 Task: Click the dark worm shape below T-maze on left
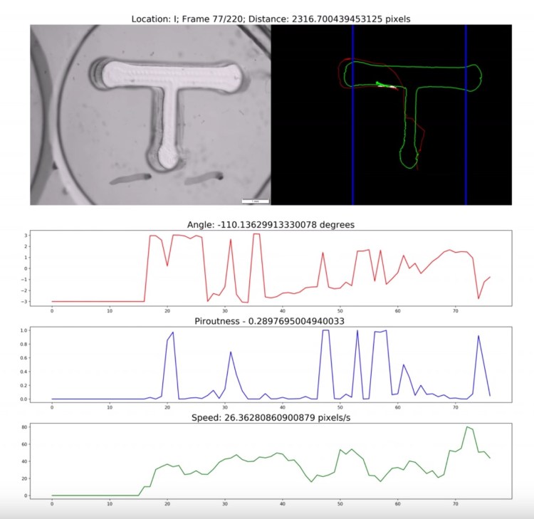(x=129, y=178)
